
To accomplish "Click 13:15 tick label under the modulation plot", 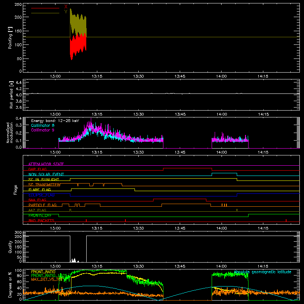I will pyautogui.click(x=97, y=152).
